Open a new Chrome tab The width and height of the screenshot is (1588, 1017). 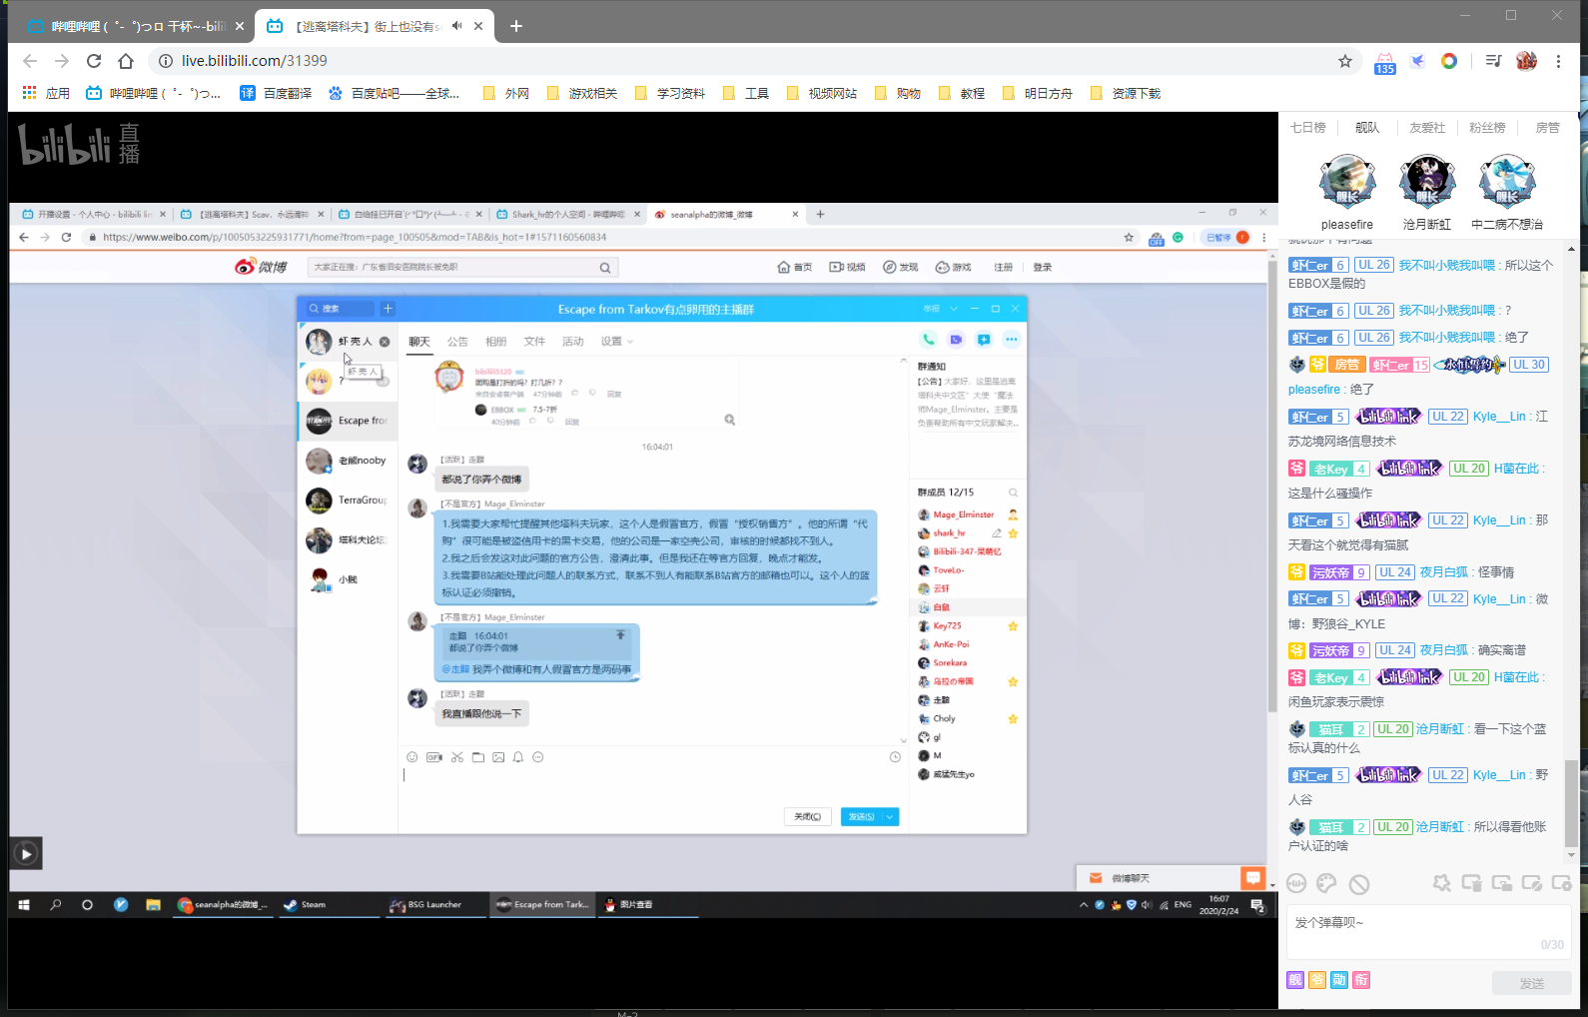click(x=516, y=26)
